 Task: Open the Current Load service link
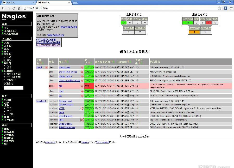click(65, 101)
